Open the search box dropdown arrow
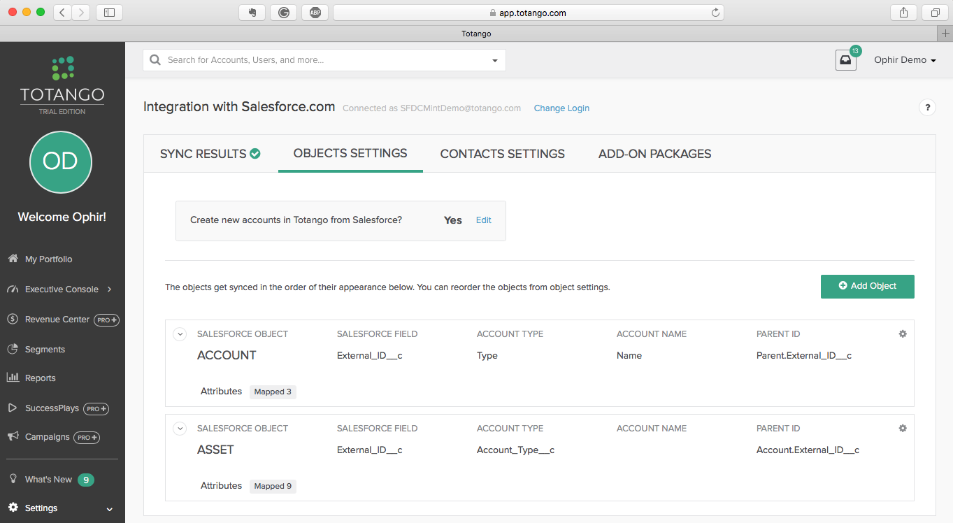953x523 pixels. tap(495, 61)
